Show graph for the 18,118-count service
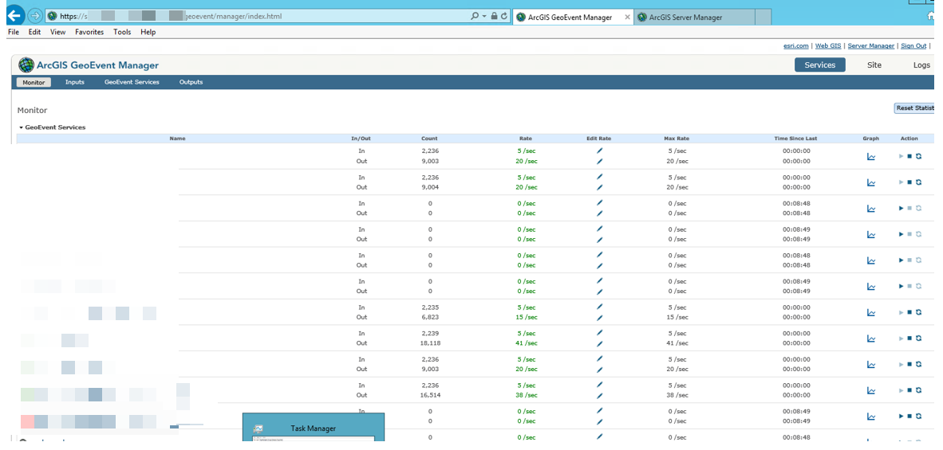 [x=871, y=338]
